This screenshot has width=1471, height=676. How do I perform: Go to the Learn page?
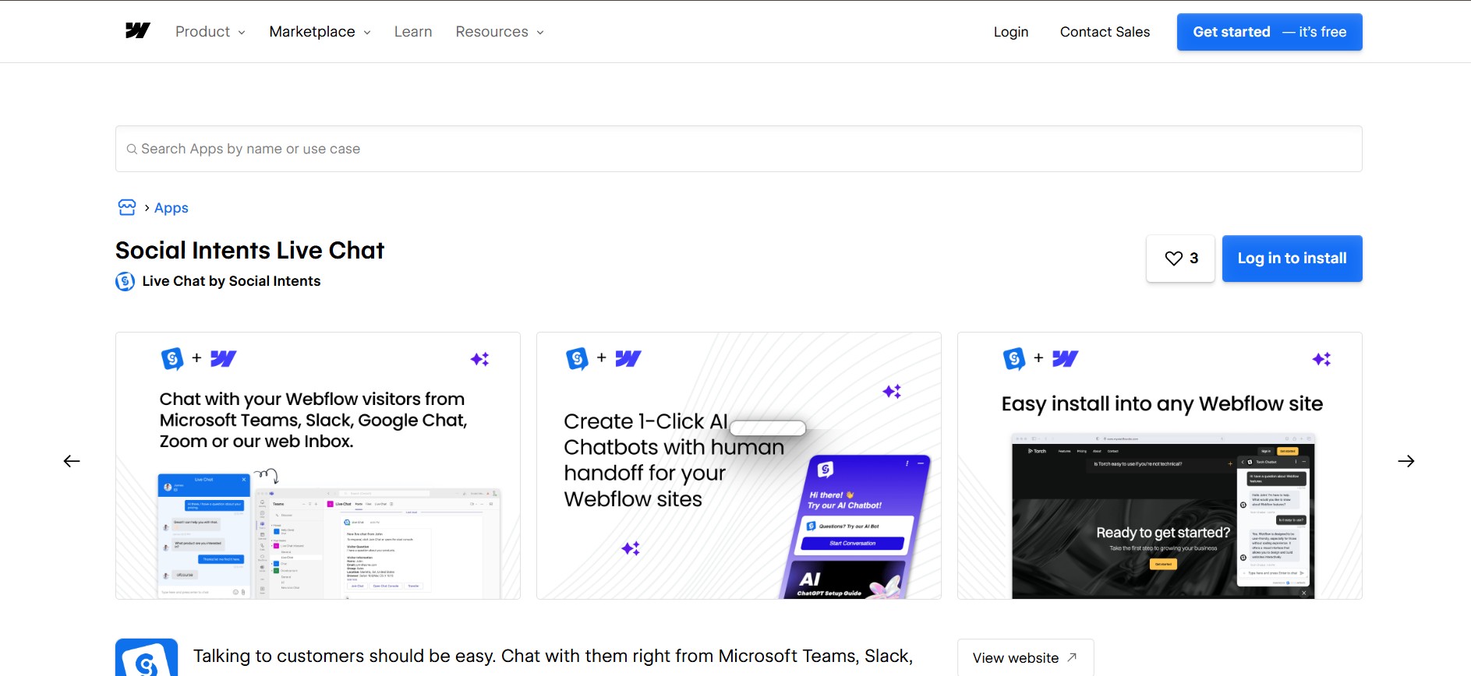tap(413, 32)
